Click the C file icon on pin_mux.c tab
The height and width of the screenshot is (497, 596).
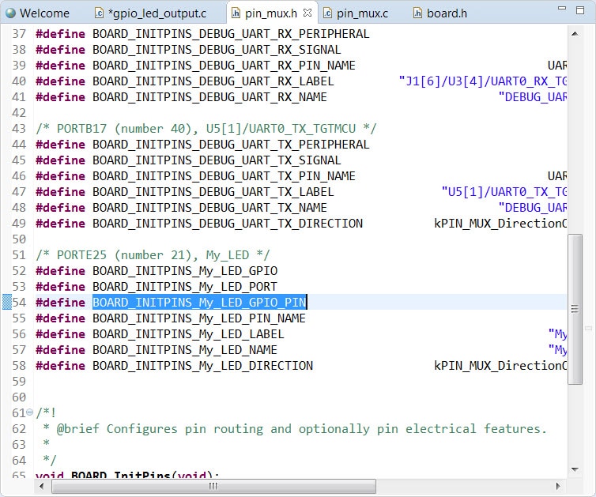(328, 13)
